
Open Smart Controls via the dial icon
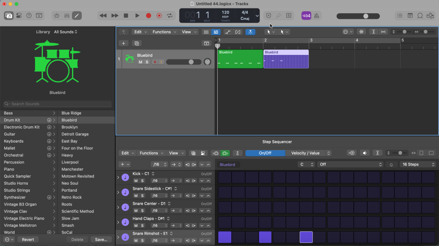click(x=56, y=15)
